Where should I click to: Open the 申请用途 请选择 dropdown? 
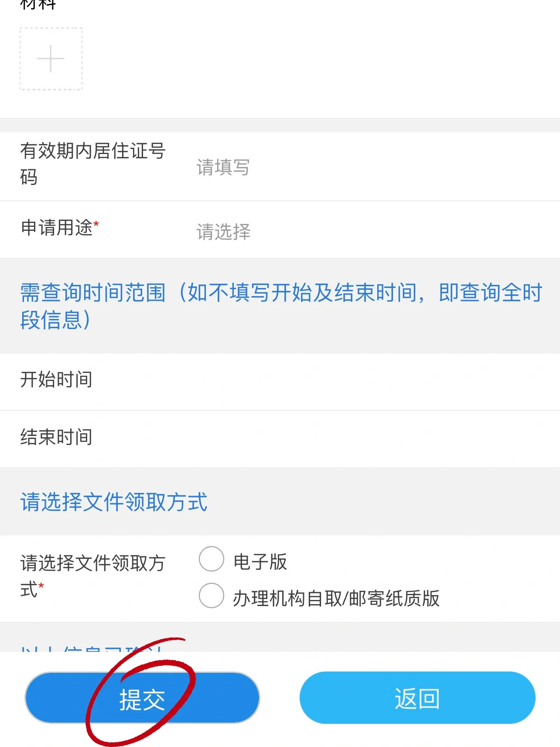coord(223,231)
